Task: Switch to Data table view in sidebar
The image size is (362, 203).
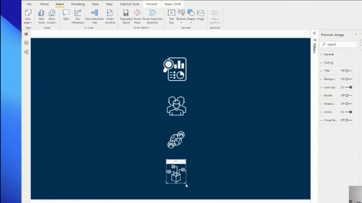Action: click(26, 43)
